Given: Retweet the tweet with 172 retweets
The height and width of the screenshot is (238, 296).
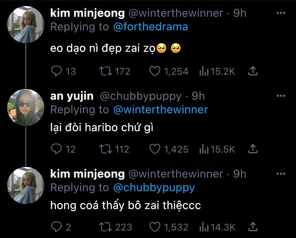Looking at the screenshot, I should coord(106,71).
